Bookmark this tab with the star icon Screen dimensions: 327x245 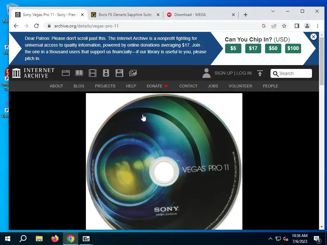click(x=284, y=26)
